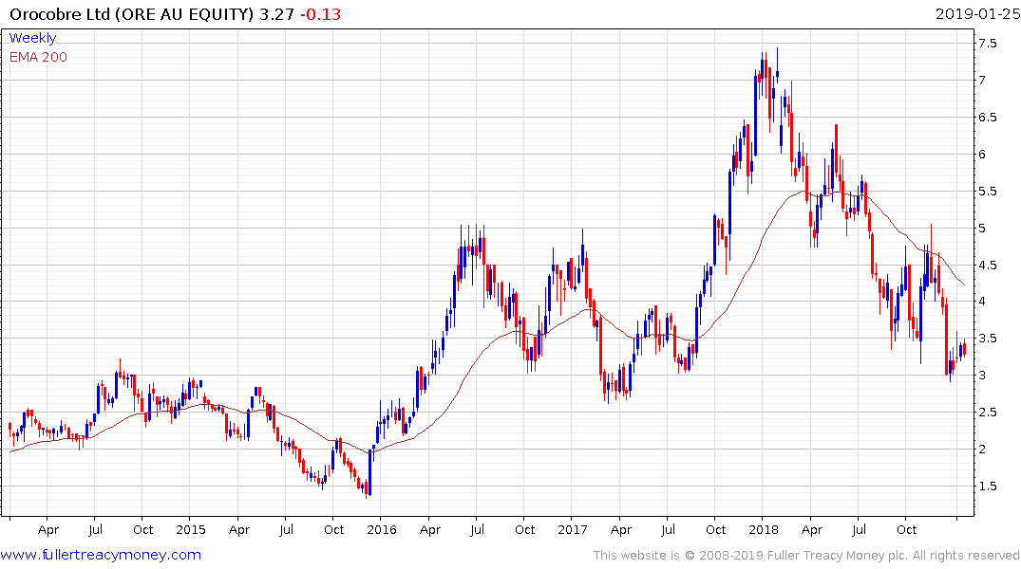The image size is (1021, 569).
Task: Click the 1.5 price axis label
Action: point(987,486)
